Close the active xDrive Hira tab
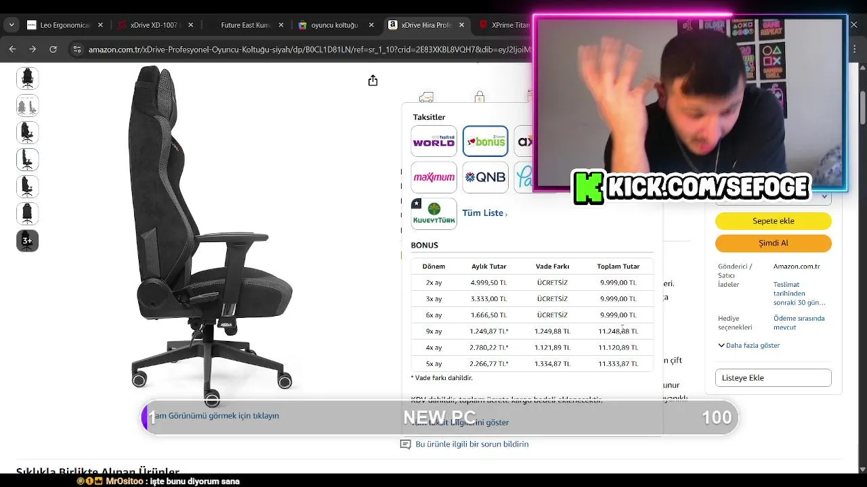Screen dimensions: 867x487 462,25
